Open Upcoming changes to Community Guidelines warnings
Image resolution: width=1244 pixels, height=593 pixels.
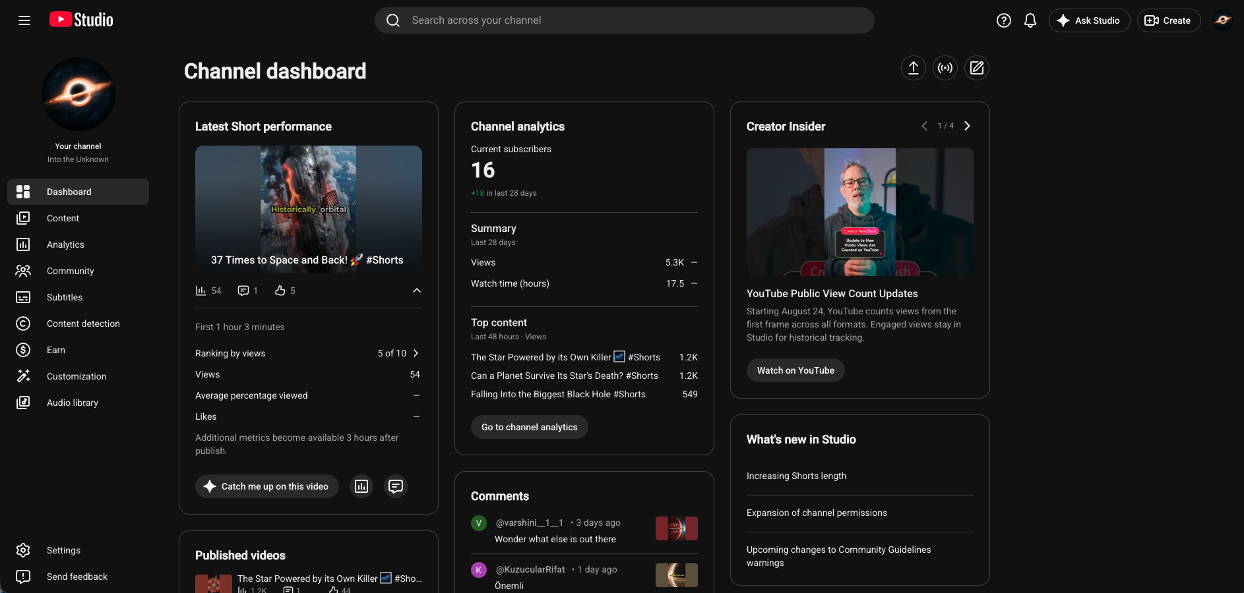(839, 556)
